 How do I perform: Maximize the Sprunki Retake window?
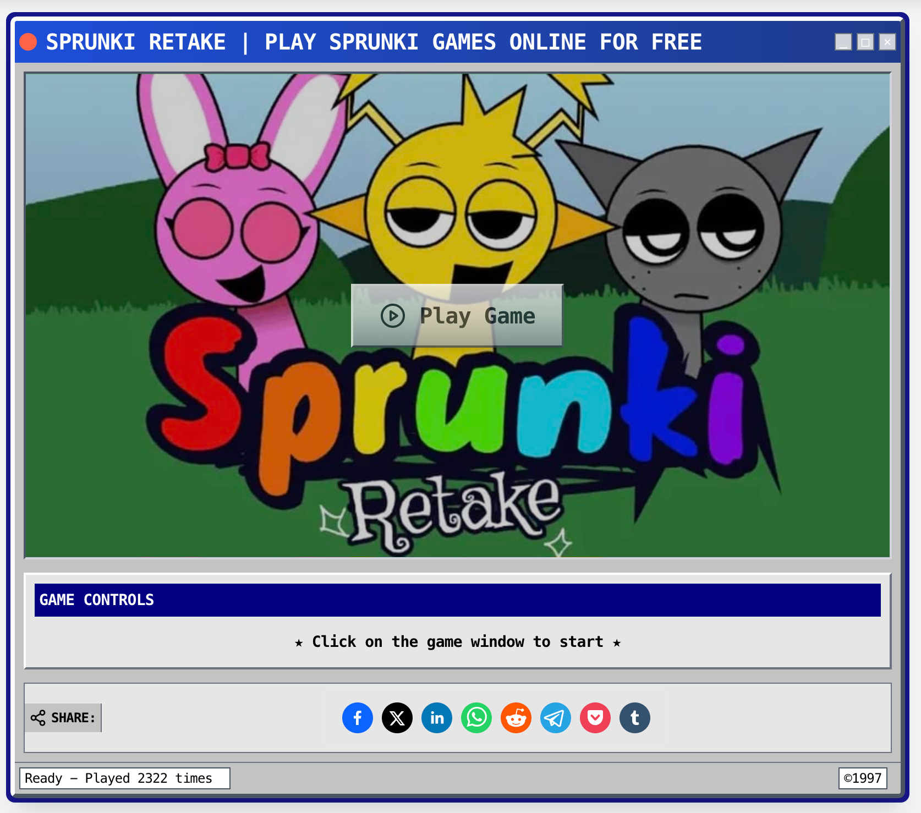865,42
